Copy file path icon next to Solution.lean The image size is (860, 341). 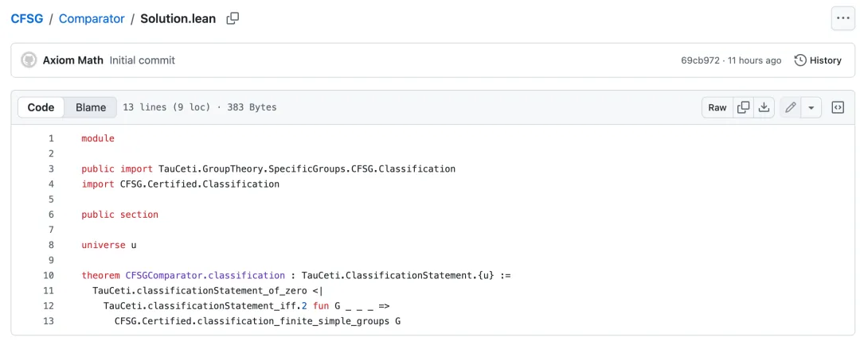(233, 18)
